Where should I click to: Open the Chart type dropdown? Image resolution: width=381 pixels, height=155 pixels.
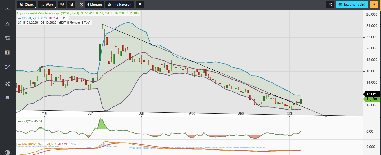[26, 5]
